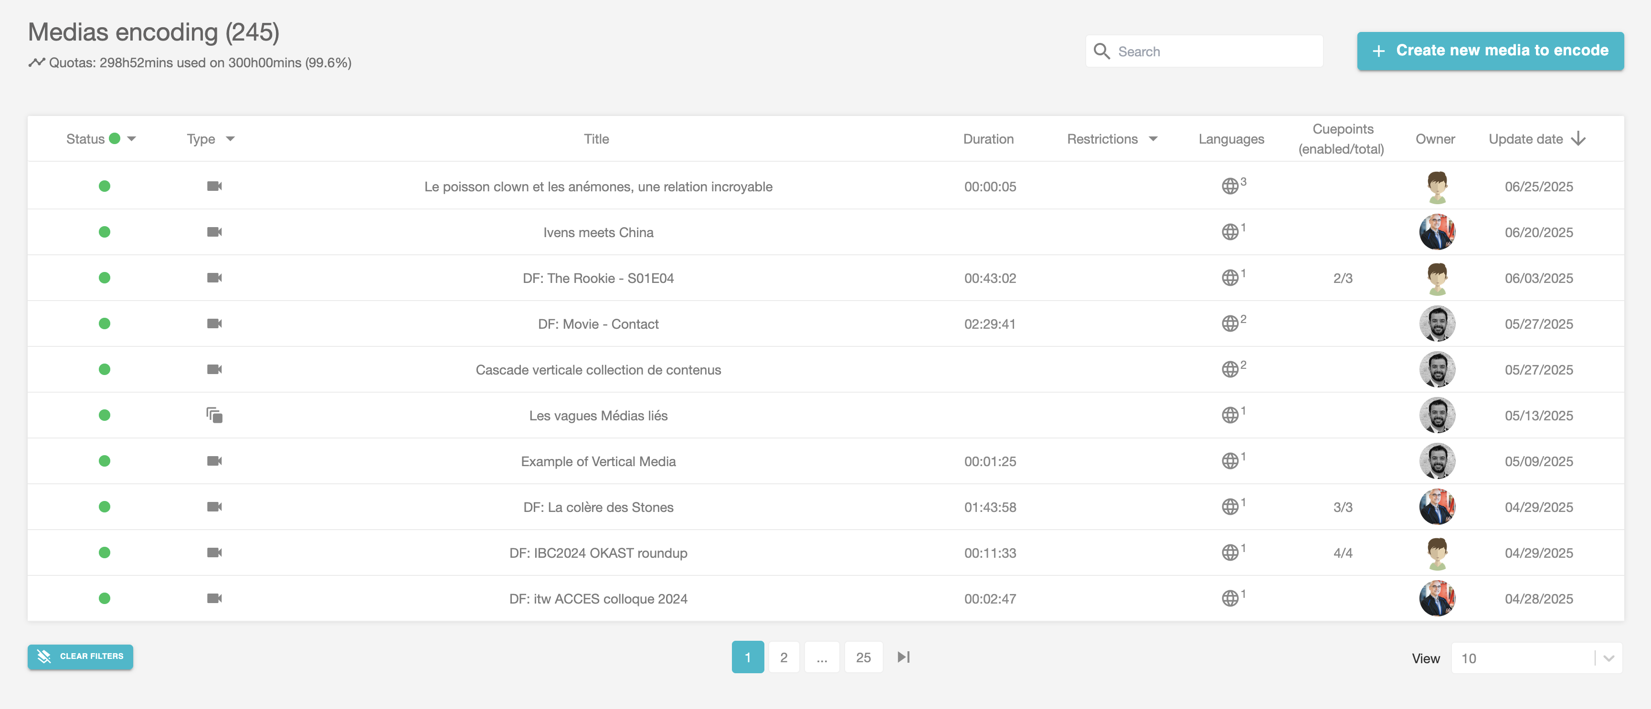Jump to last page with the skip arrow

pos(904,657)
